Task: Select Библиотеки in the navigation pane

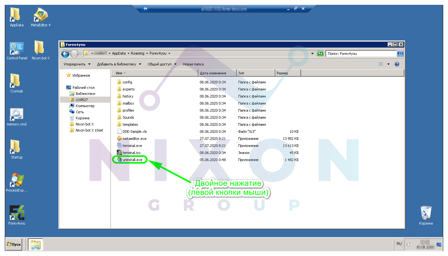Action: coord(82,94)
